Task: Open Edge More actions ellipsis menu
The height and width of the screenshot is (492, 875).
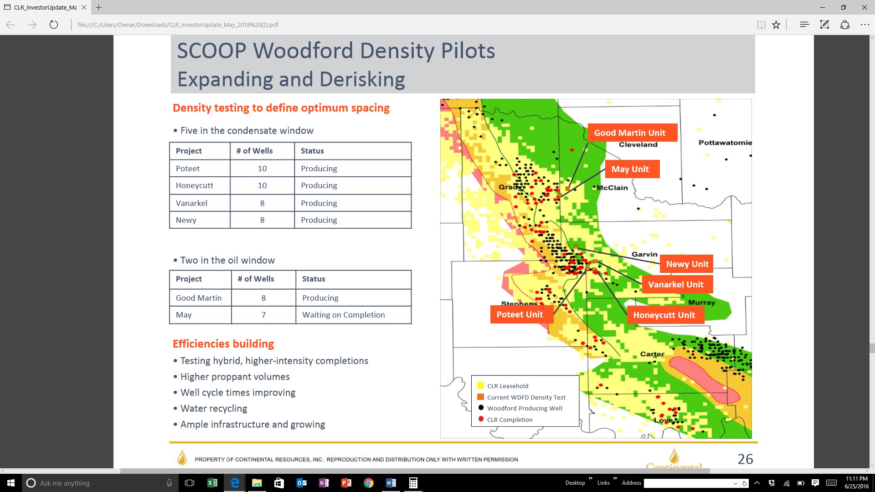Action: (x=865, y=25)
